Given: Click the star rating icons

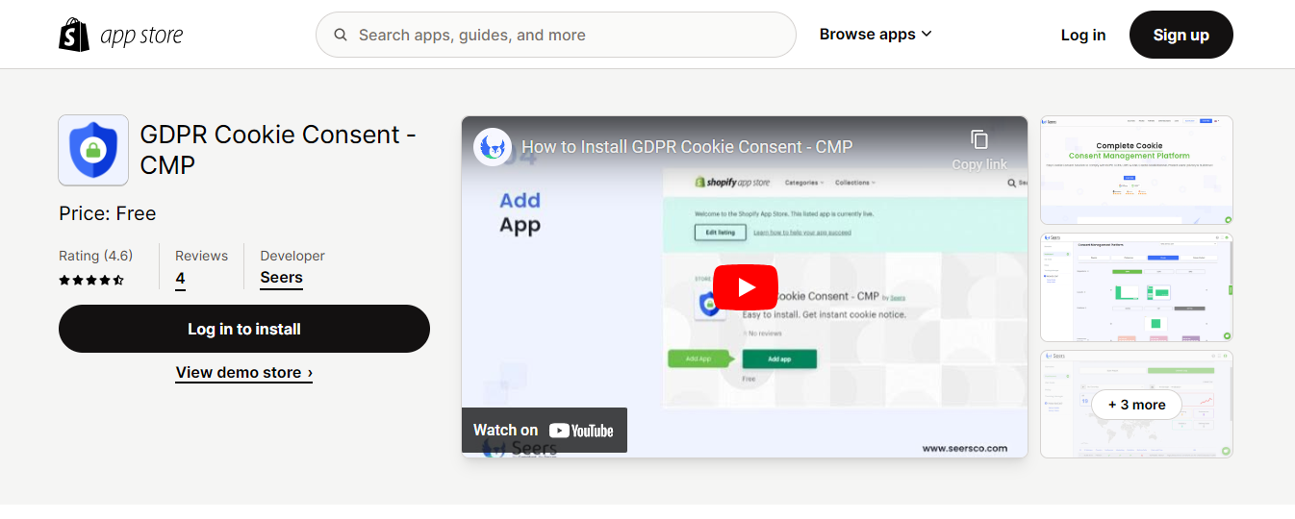Looking at the screenshot, I should tap(91, 281).
